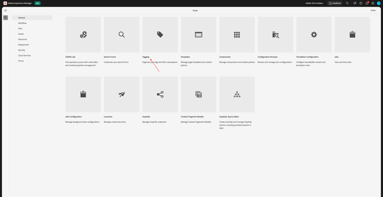
Task: Open the apps switcher grid icon
Action: [x=373, y=3]
